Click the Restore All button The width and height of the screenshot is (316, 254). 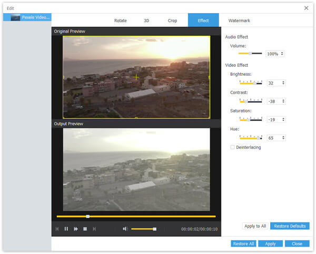(243, 243)
